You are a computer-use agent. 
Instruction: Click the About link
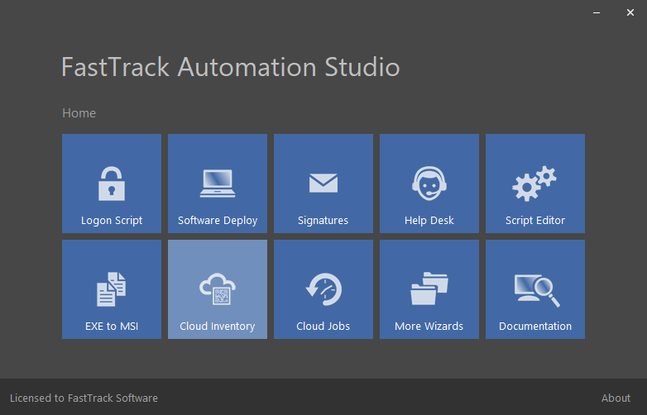616,398
